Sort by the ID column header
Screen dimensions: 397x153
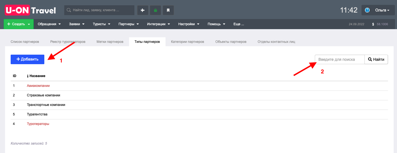(15, 76)
